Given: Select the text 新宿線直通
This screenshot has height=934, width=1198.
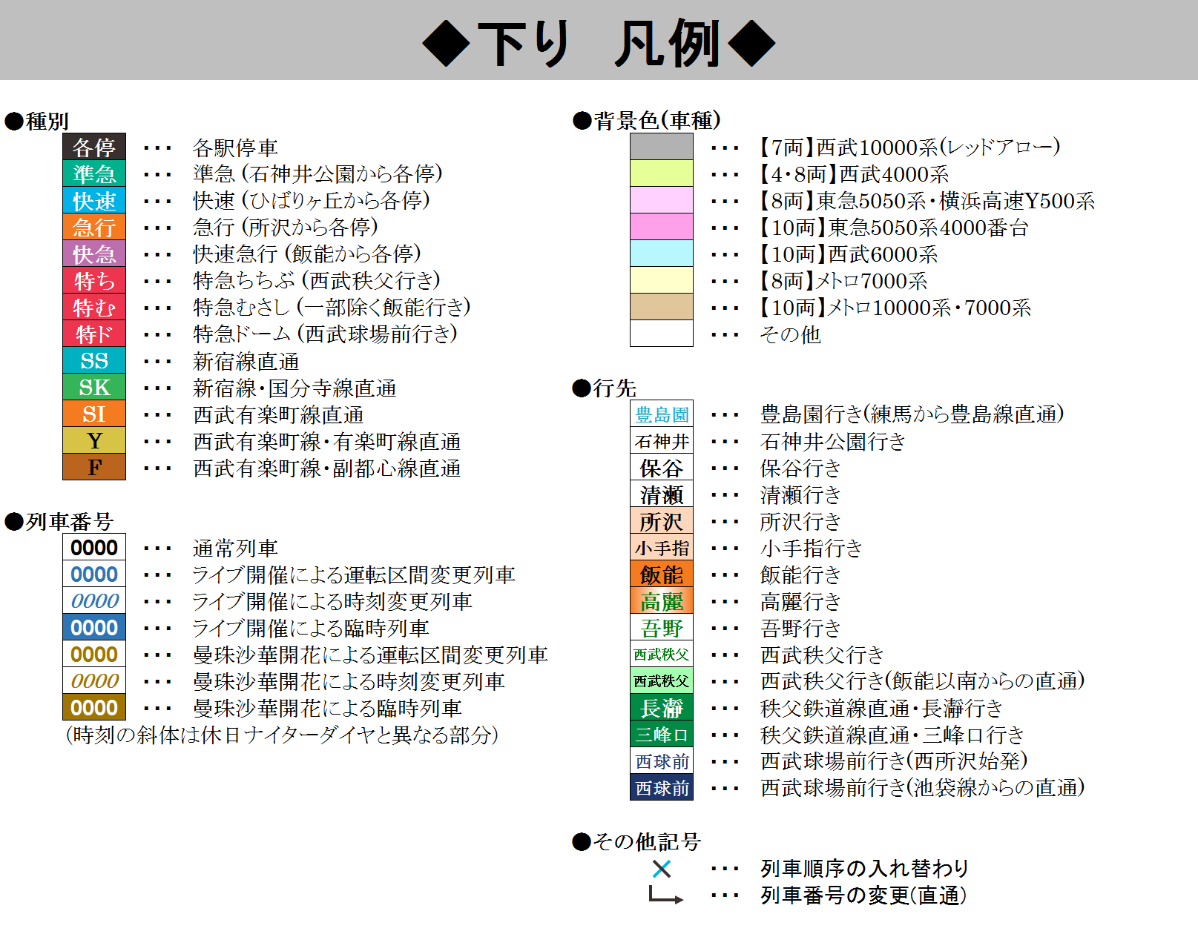Looking at the screenshot, I should 246,361.
